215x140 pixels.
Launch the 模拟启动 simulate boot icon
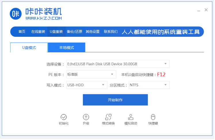(131, 117)
